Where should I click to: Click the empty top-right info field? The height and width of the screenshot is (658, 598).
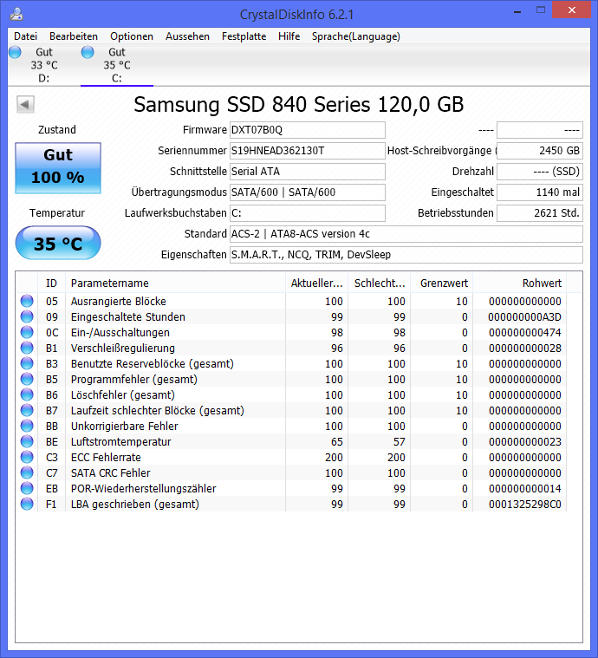pyautogui.click(x=540, y=130)
